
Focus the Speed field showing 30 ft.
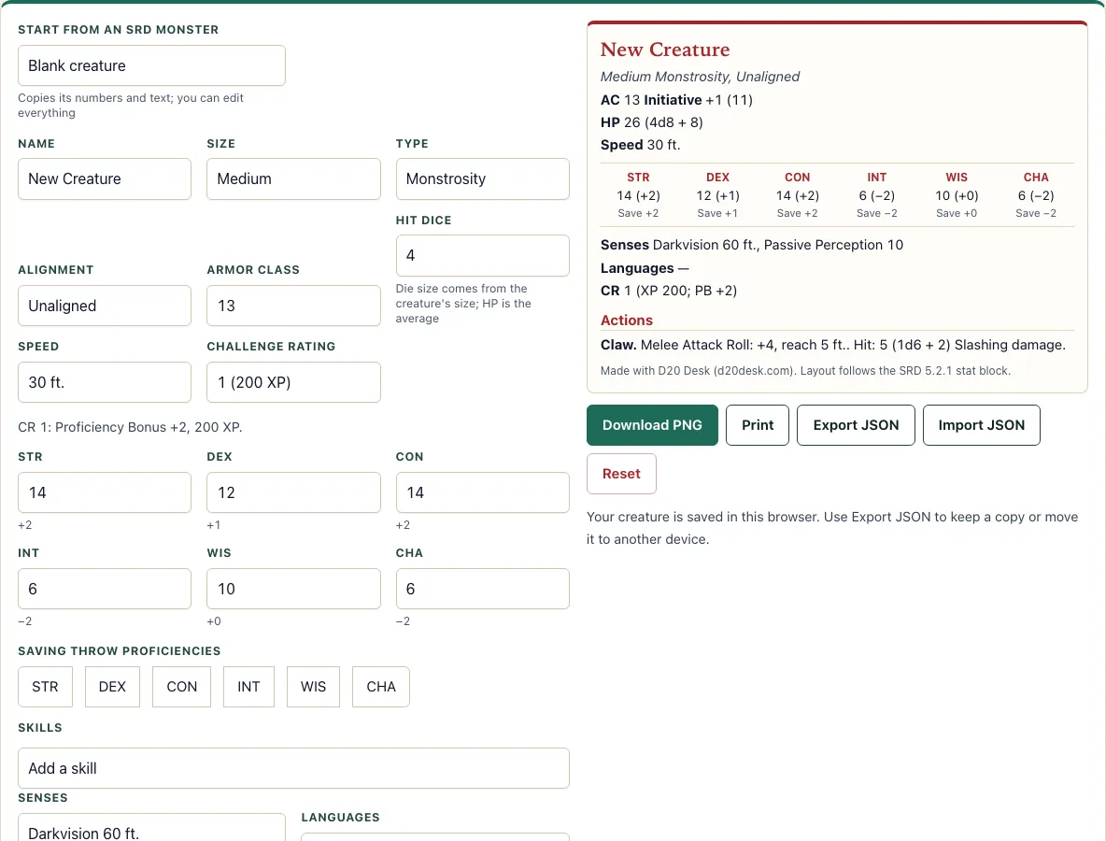(x=105, y=382)
